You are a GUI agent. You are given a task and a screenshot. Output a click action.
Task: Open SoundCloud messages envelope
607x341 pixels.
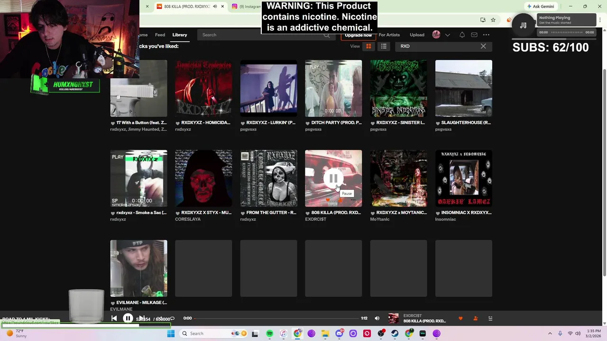(474, 35)
